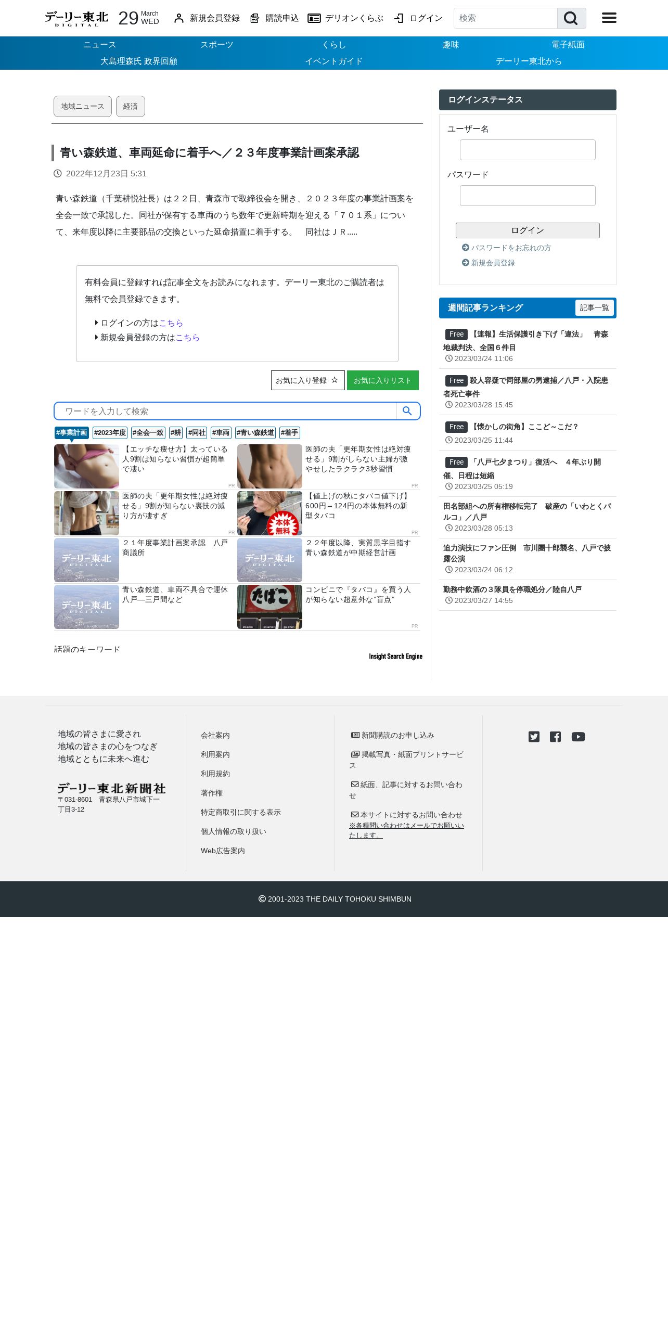668x1336 pixels.
Task: Open 大島理森氏 政界回顧 menu item
Action: [139, 61]
